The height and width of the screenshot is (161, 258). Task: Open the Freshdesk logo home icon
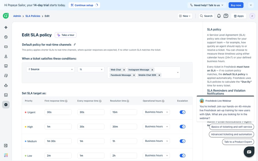(6, 16)
